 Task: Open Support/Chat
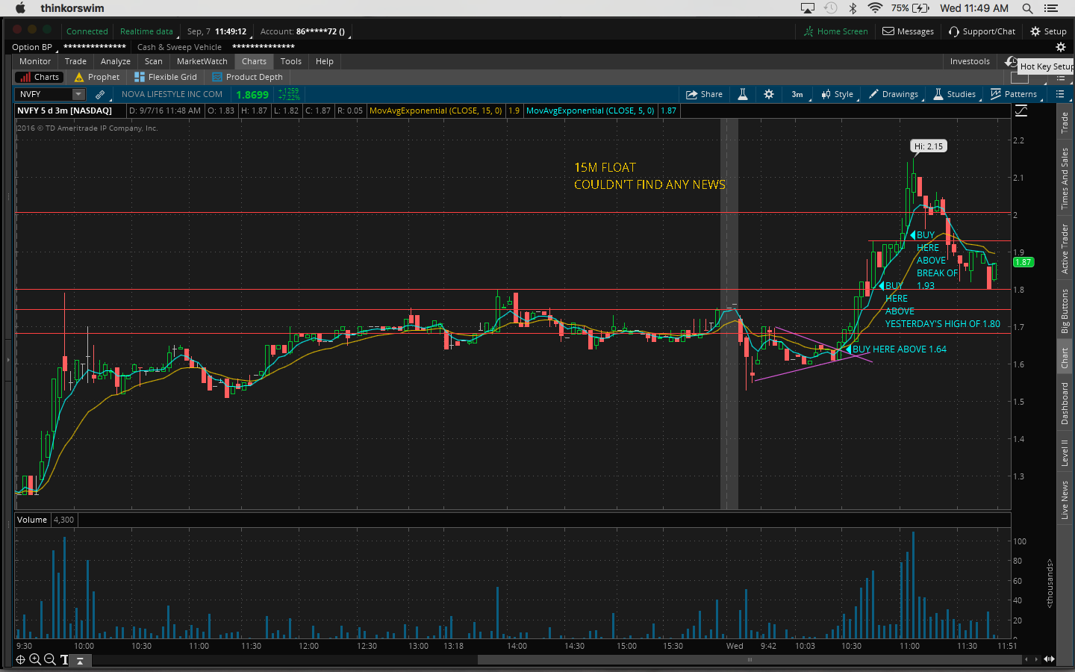point(982,31)
